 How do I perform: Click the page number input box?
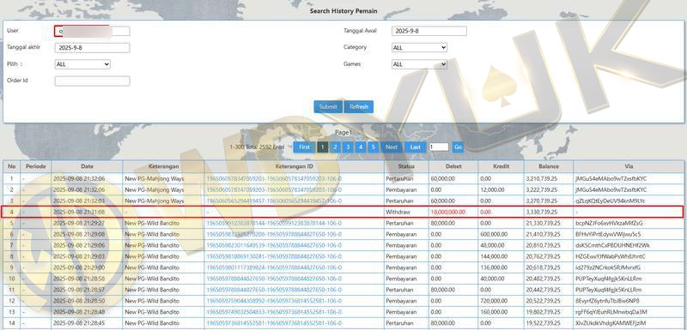click(439, 147)
